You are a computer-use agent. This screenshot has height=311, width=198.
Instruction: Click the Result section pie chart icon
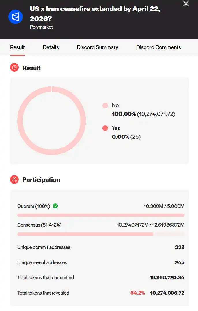coord(14,68)
